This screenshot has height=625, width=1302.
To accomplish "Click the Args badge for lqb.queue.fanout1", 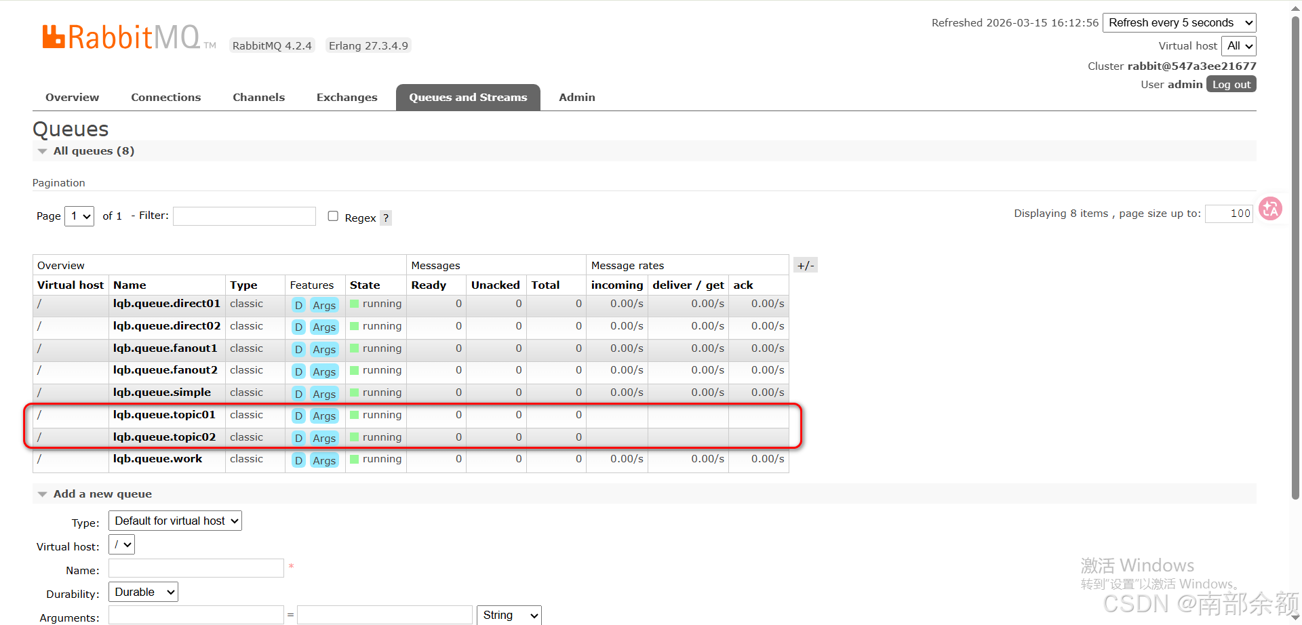I will [324, 349].
